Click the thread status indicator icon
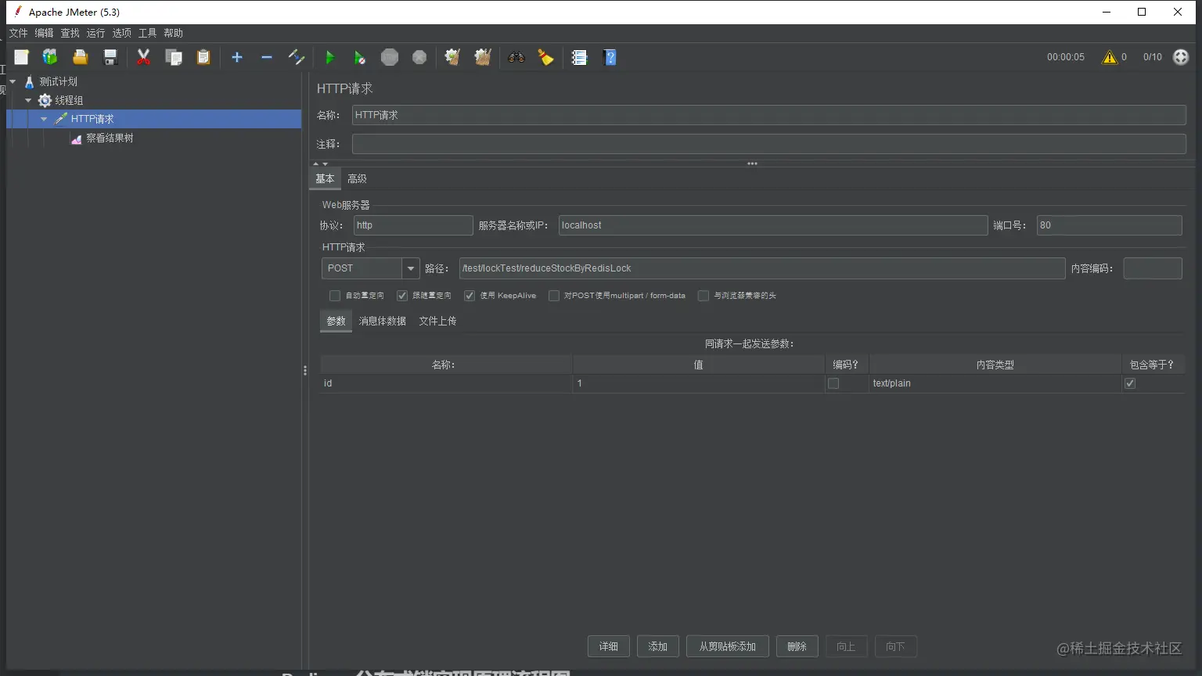 tap(1181, 57)
